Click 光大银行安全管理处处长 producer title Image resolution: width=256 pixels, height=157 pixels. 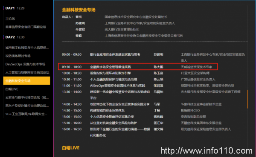[122, 29]
